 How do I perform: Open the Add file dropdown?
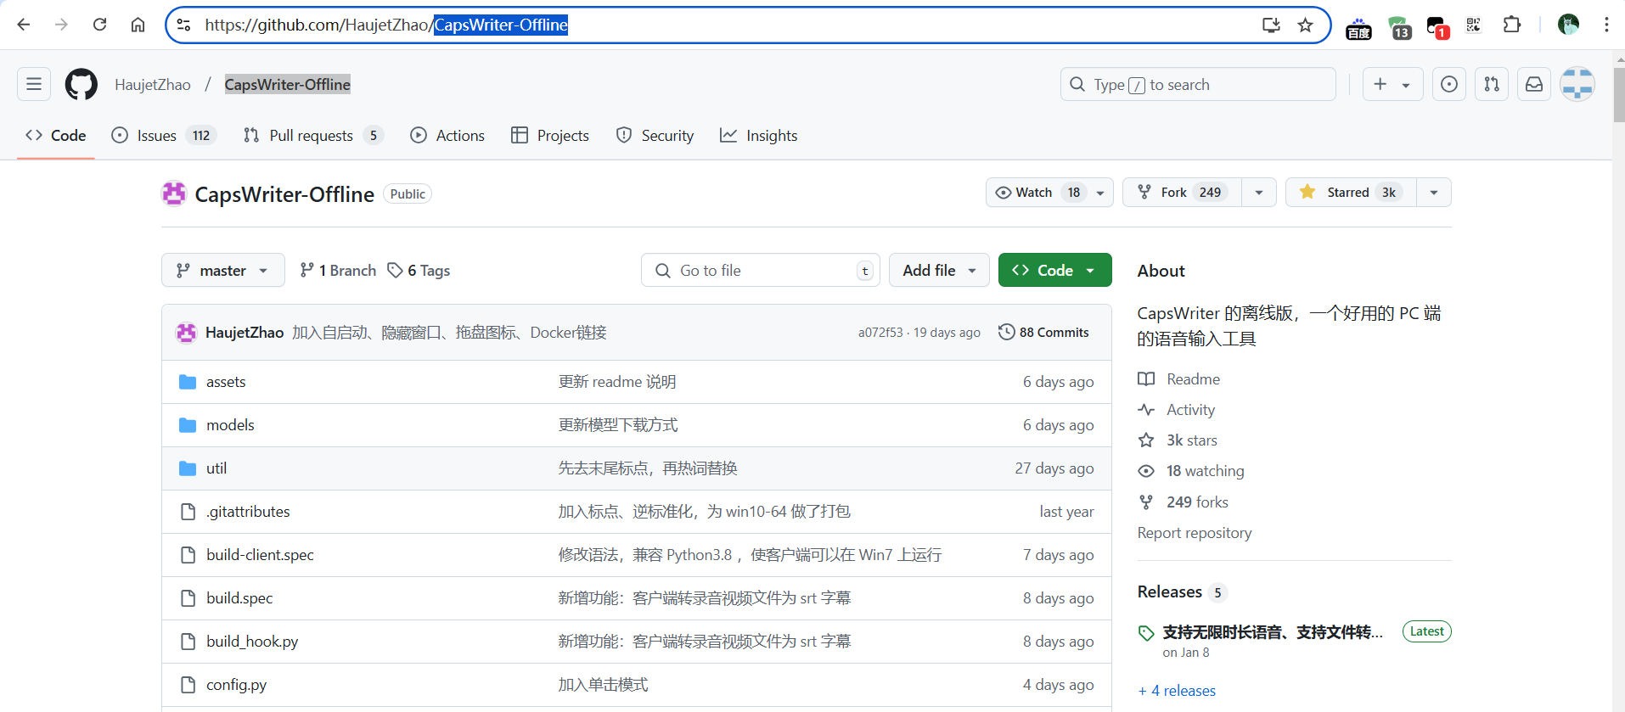point(939,270)
